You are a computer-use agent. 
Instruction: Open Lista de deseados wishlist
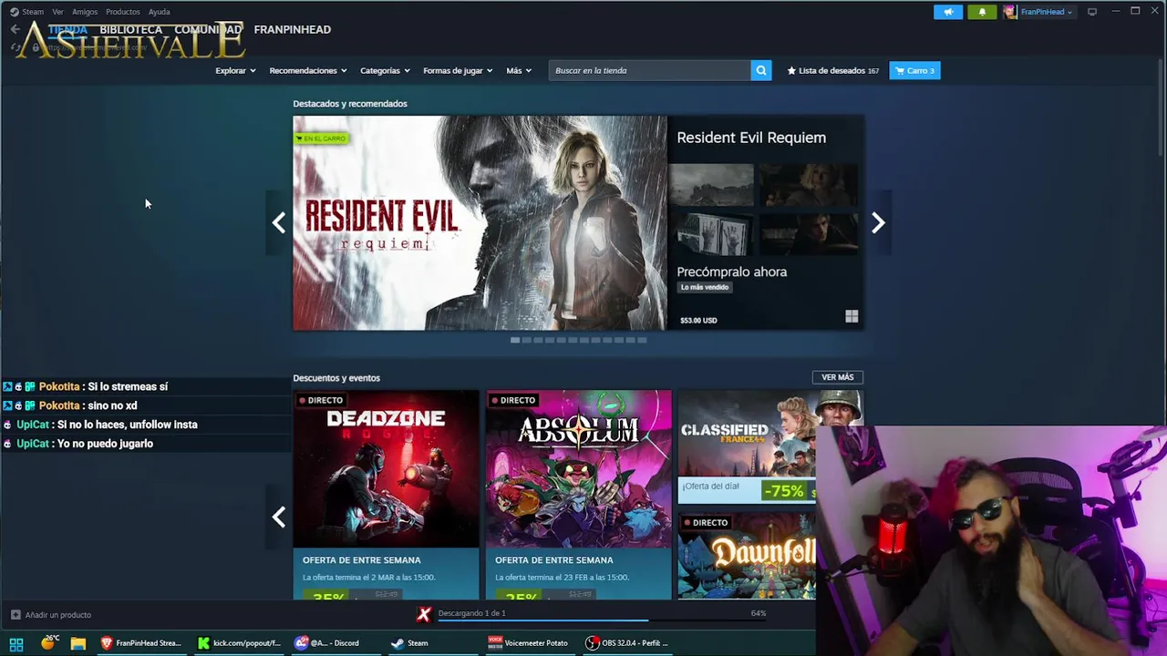click(833, 70)
